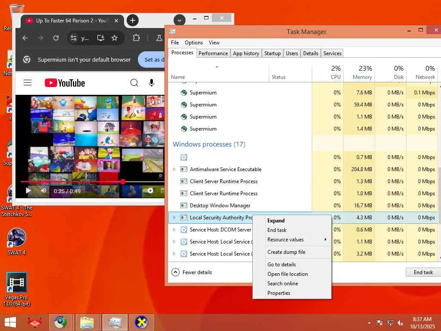The height and width of the screenshot is (331, 441).
Task: Open the browser extensions puzzle icon
Action: 137,38
